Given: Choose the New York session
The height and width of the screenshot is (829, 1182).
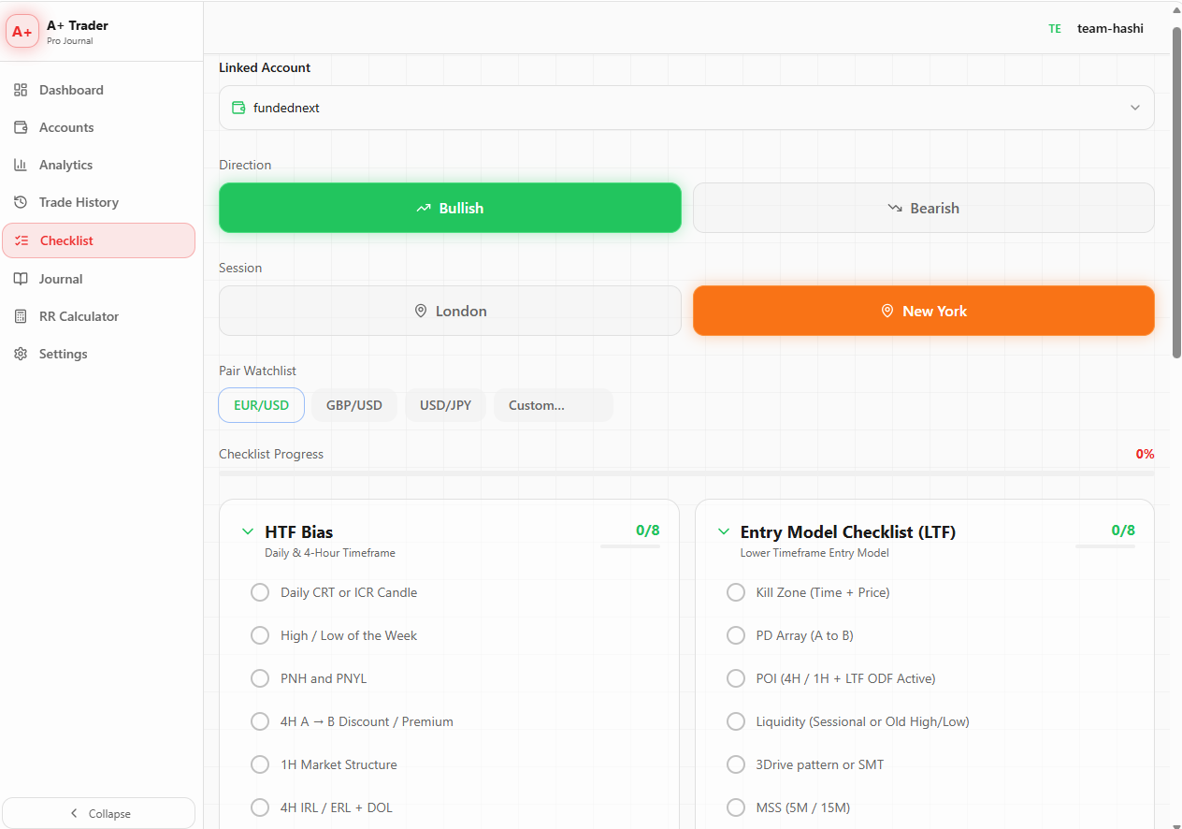Looking at the screenshot, I should click(x=924, y=311).
